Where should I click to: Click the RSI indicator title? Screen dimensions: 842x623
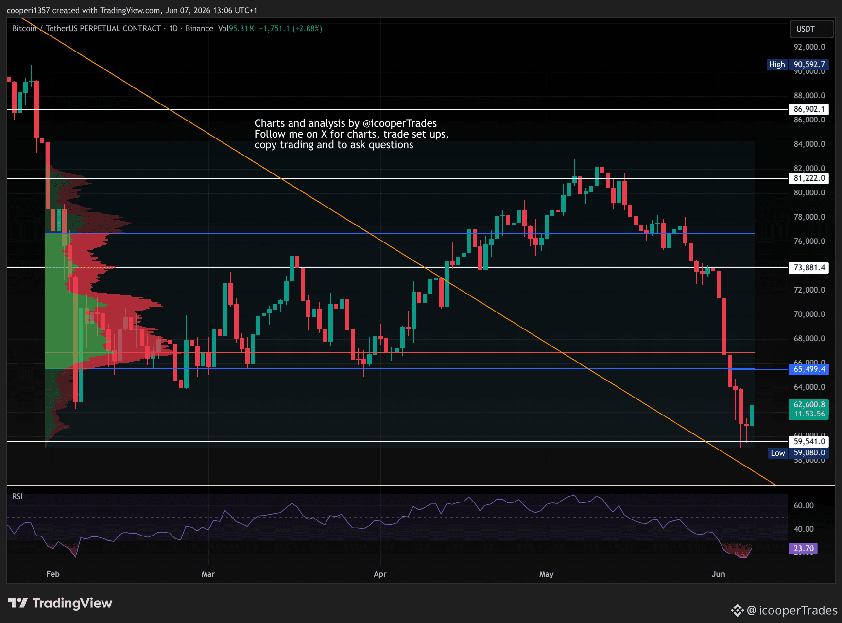(x=17, y=497)
